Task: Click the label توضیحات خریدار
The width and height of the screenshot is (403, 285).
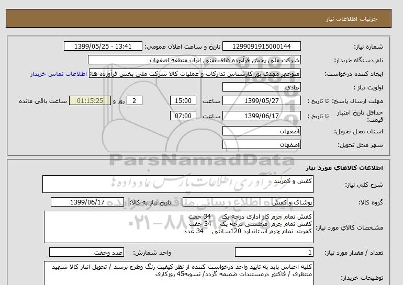Action: coord(362,278)
